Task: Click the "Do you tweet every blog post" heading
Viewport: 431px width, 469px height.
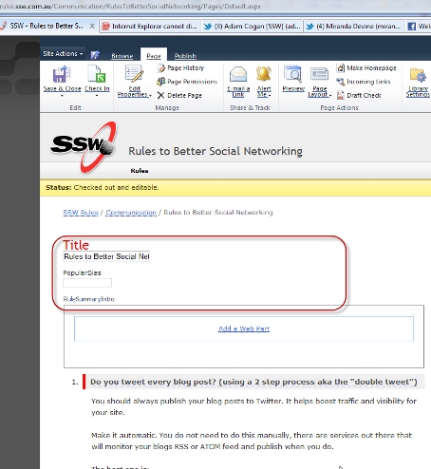Action: click(x=253, y=382)
